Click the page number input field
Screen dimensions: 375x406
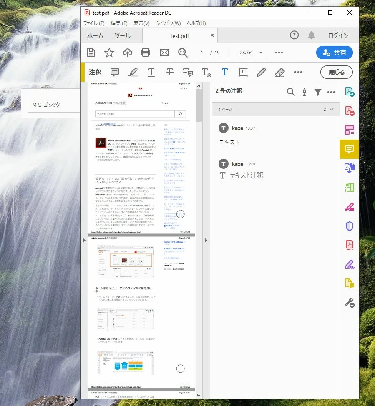tap(201, 53)
